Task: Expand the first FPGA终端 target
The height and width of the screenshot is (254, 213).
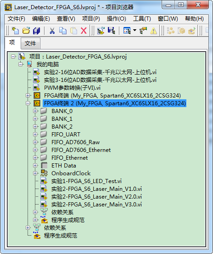Action: point(28,95)
